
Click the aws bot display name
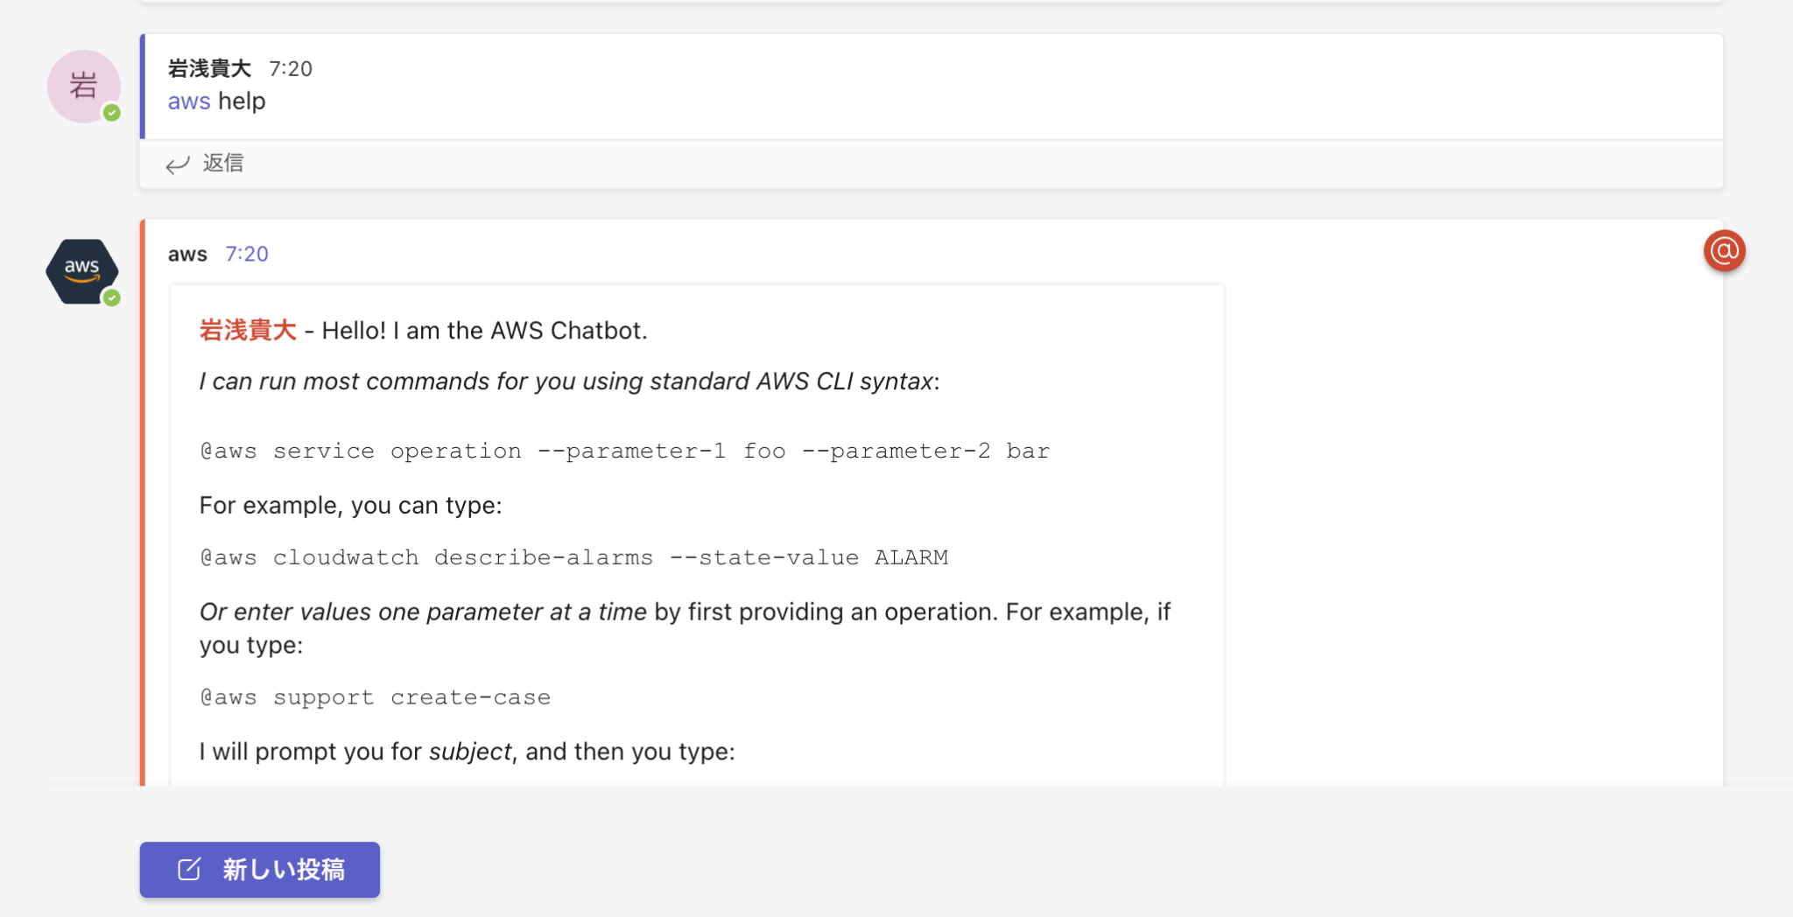186,254
